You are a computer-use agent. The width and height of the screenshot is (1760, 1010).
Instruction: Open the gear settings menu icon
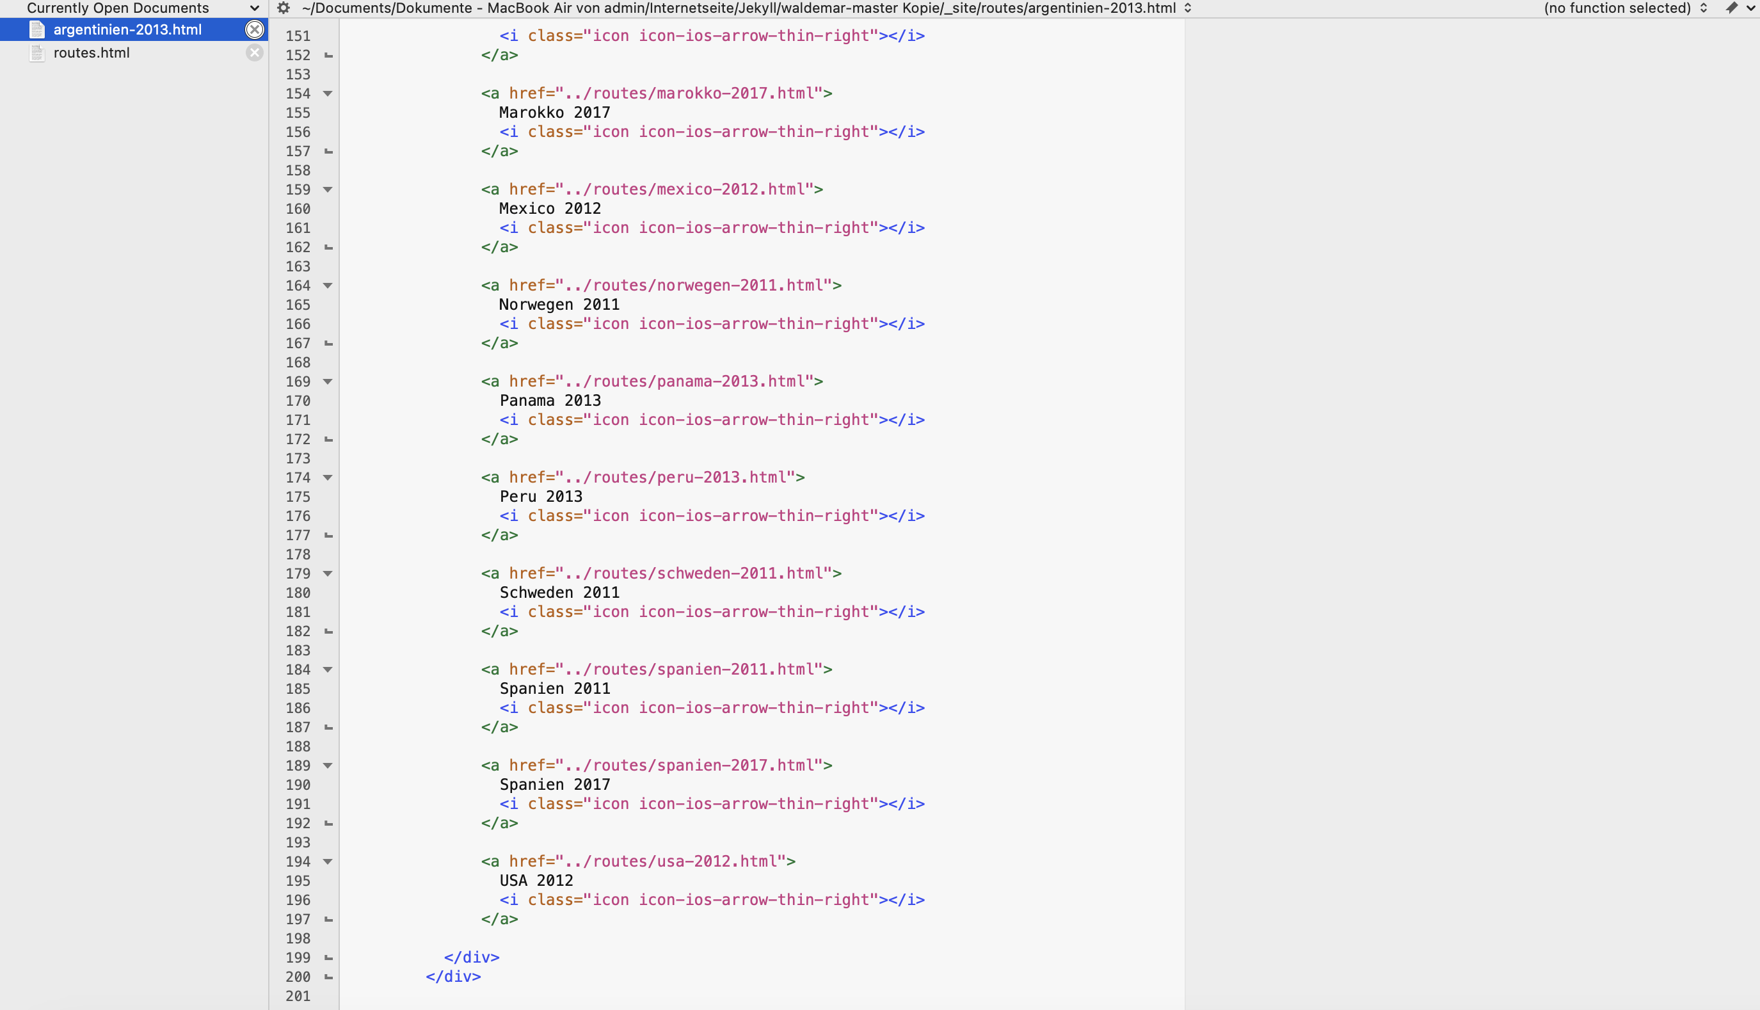click(283, 8)
